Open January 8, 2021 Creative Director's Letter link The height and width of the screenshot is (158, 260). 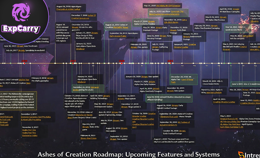185,46
